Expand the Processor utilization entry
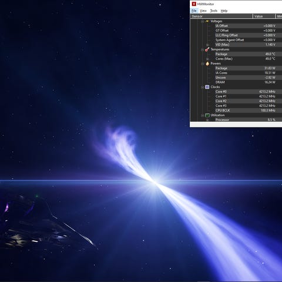This screenshot has width=282, height=282. [x=207, y=120]
